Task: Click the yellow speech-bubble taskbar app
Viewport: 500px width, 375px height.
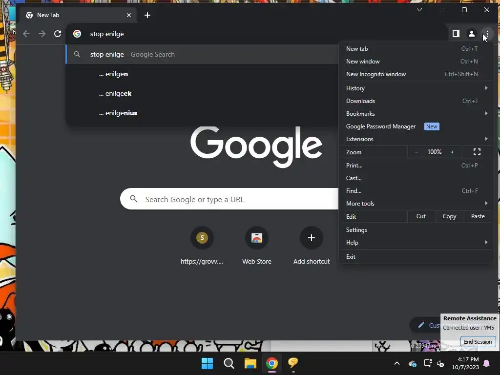Action: pyautogui.click(x=293, y=363)
